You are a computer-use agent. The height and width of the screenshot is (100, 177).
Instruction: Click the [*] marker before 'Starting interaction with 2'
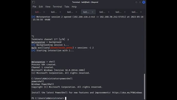click(x=33, y=51)
